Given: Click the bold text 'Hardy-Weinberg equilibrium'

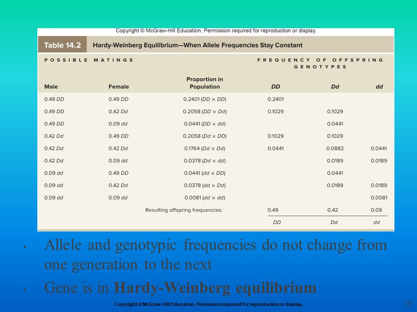Looking at the screenshot, I should [x=215, y=288].
